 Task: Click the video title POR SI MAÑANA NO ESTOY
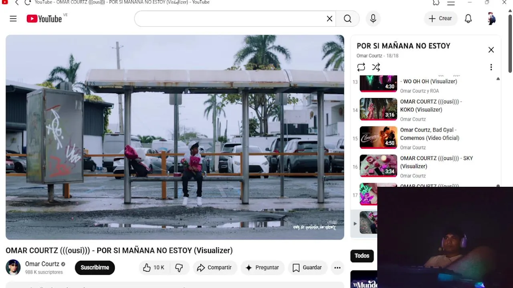point(119,250)
